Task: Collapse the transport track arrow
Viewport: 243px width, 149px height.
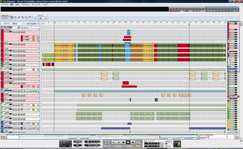Action: click(2, 27)
